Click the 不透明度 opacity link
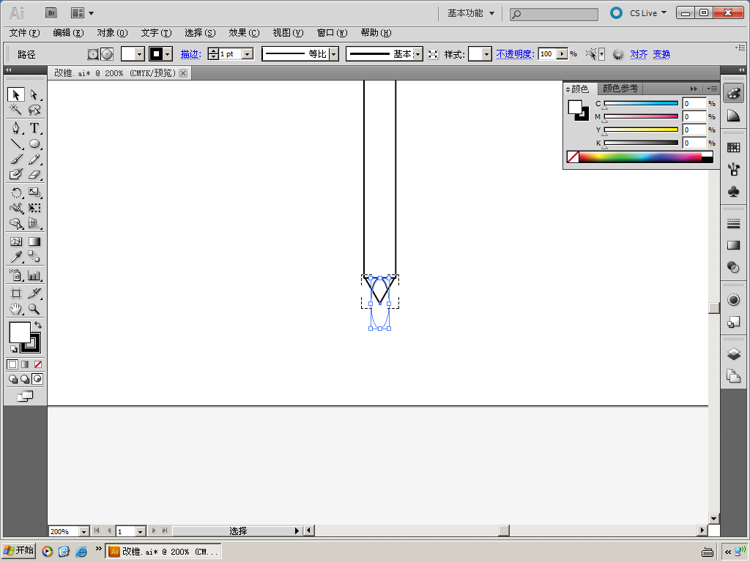Viewport: 750px width, 562px height. 515,54
